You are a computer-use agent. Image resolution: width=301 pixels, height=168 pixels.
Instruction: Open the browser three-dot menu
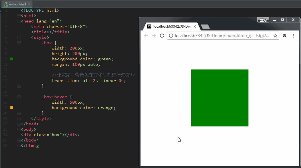click(x=294, y=36)
